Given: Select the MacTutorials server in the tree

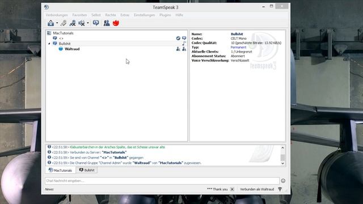Looking at the screenshot, I should 63,33.
